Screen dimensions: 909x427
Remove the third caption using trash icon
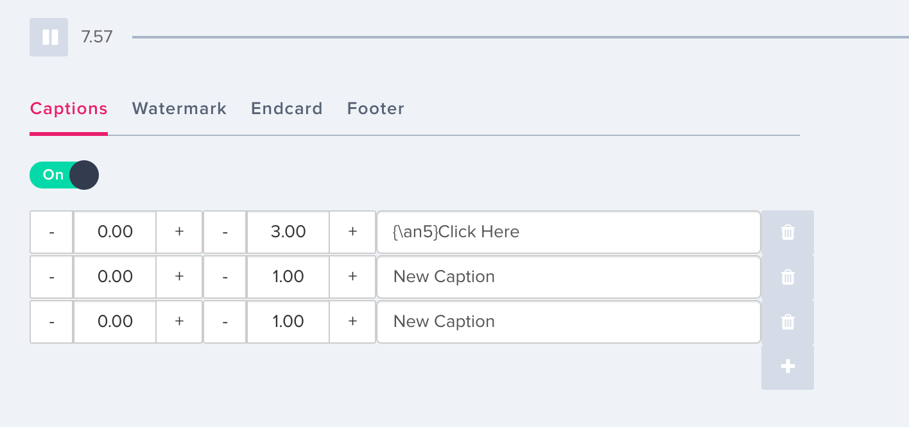coord(788,322)
